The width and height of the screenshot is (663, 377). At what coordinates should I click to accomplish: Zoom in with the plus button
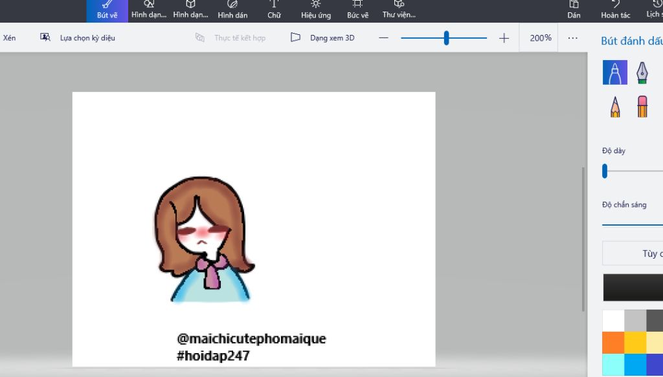504,38
